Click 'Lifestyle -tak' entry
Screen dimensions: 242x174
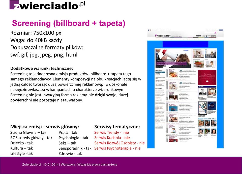[x=21, y=154]
